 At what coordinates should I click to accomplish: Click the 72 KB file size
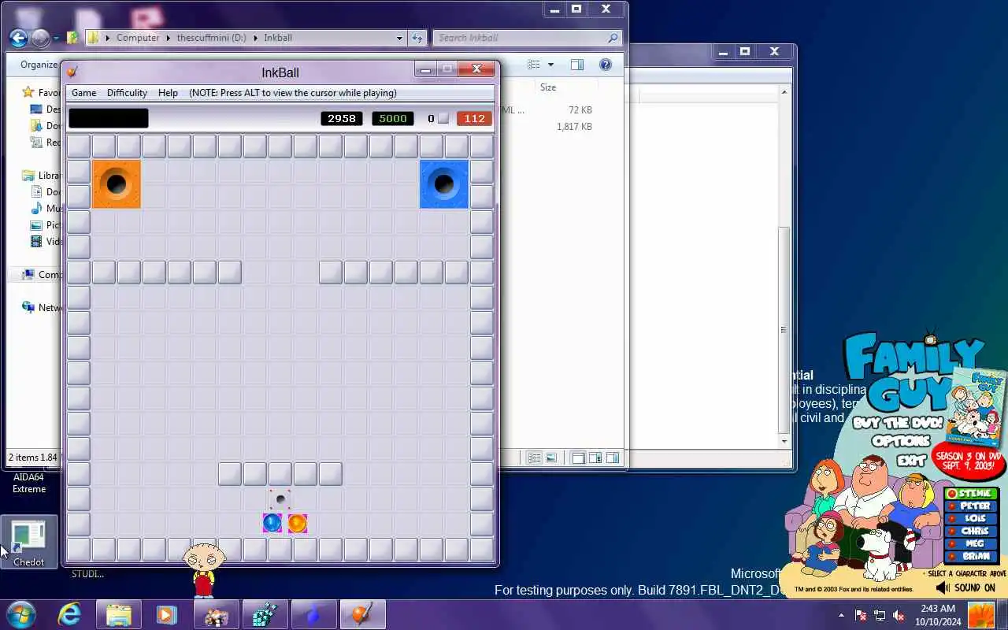pyautogui.click(x=580, y=110)
